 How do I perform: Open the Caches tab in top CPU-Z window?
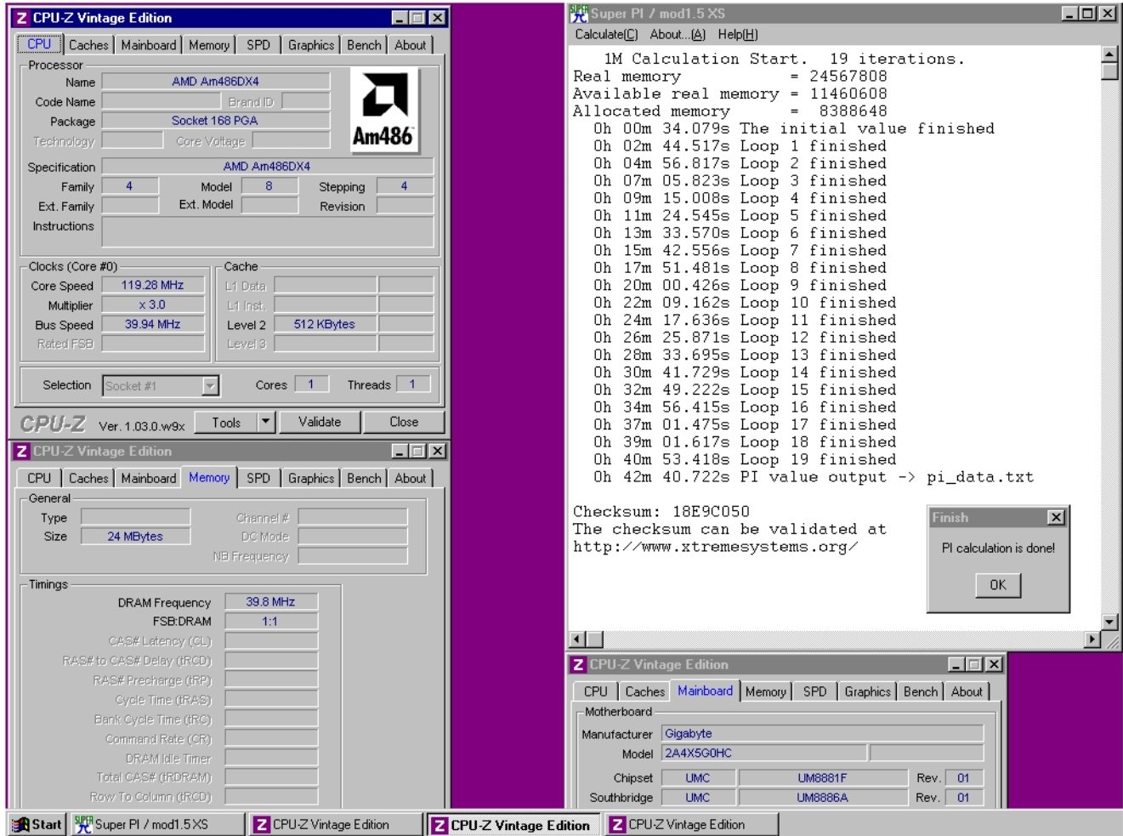[x=88, y=45]
